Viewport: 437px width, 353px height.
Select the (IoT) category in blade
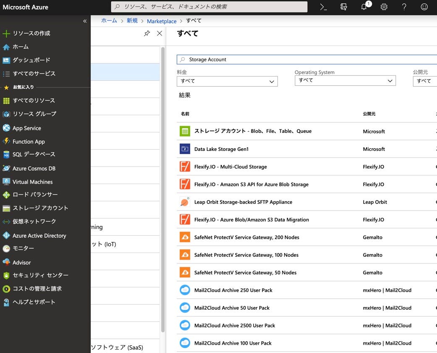125,244
